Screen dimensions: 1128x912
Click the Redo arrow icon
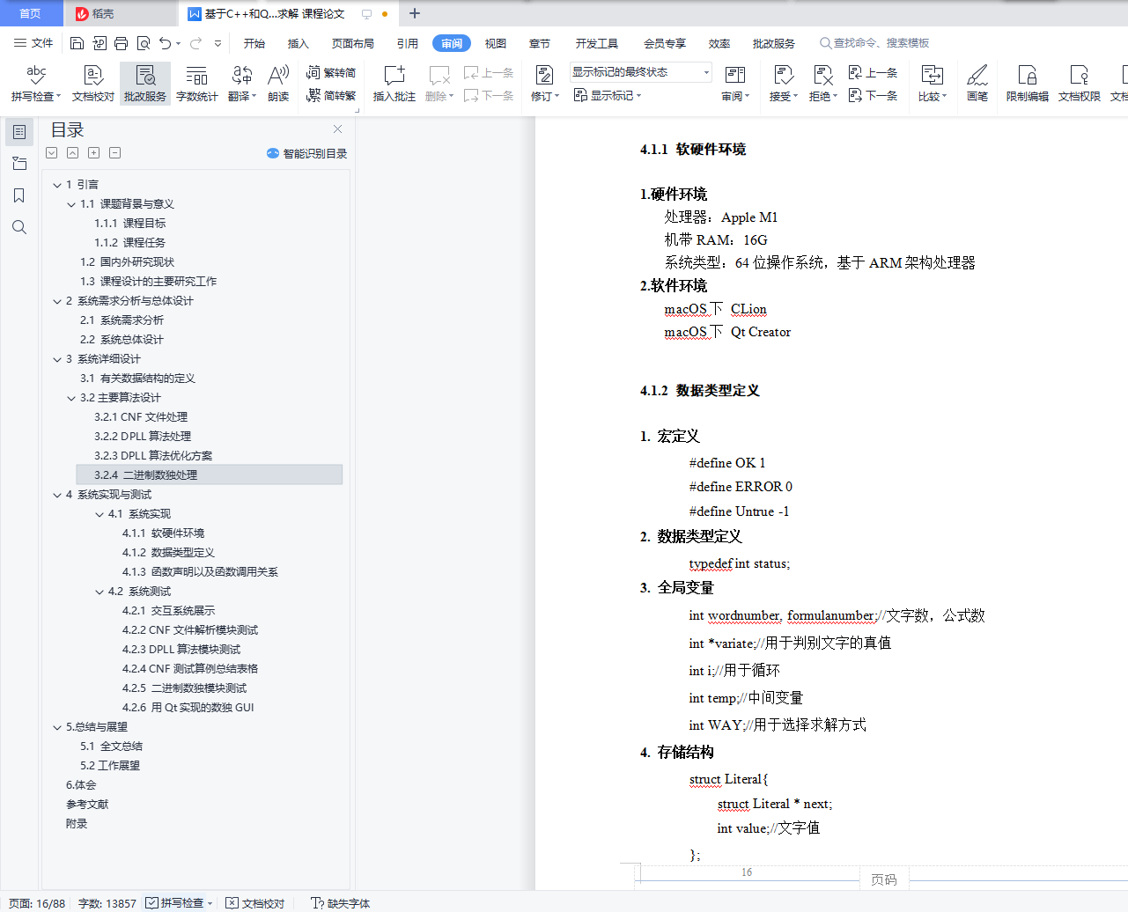click(x=195, y=43)
